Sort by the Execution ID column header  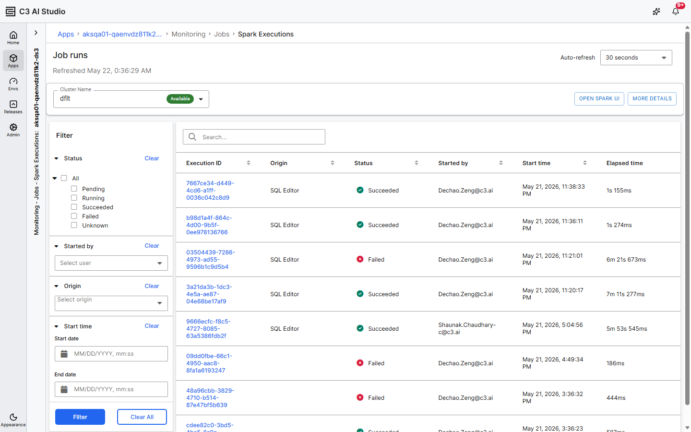point(204,163)
